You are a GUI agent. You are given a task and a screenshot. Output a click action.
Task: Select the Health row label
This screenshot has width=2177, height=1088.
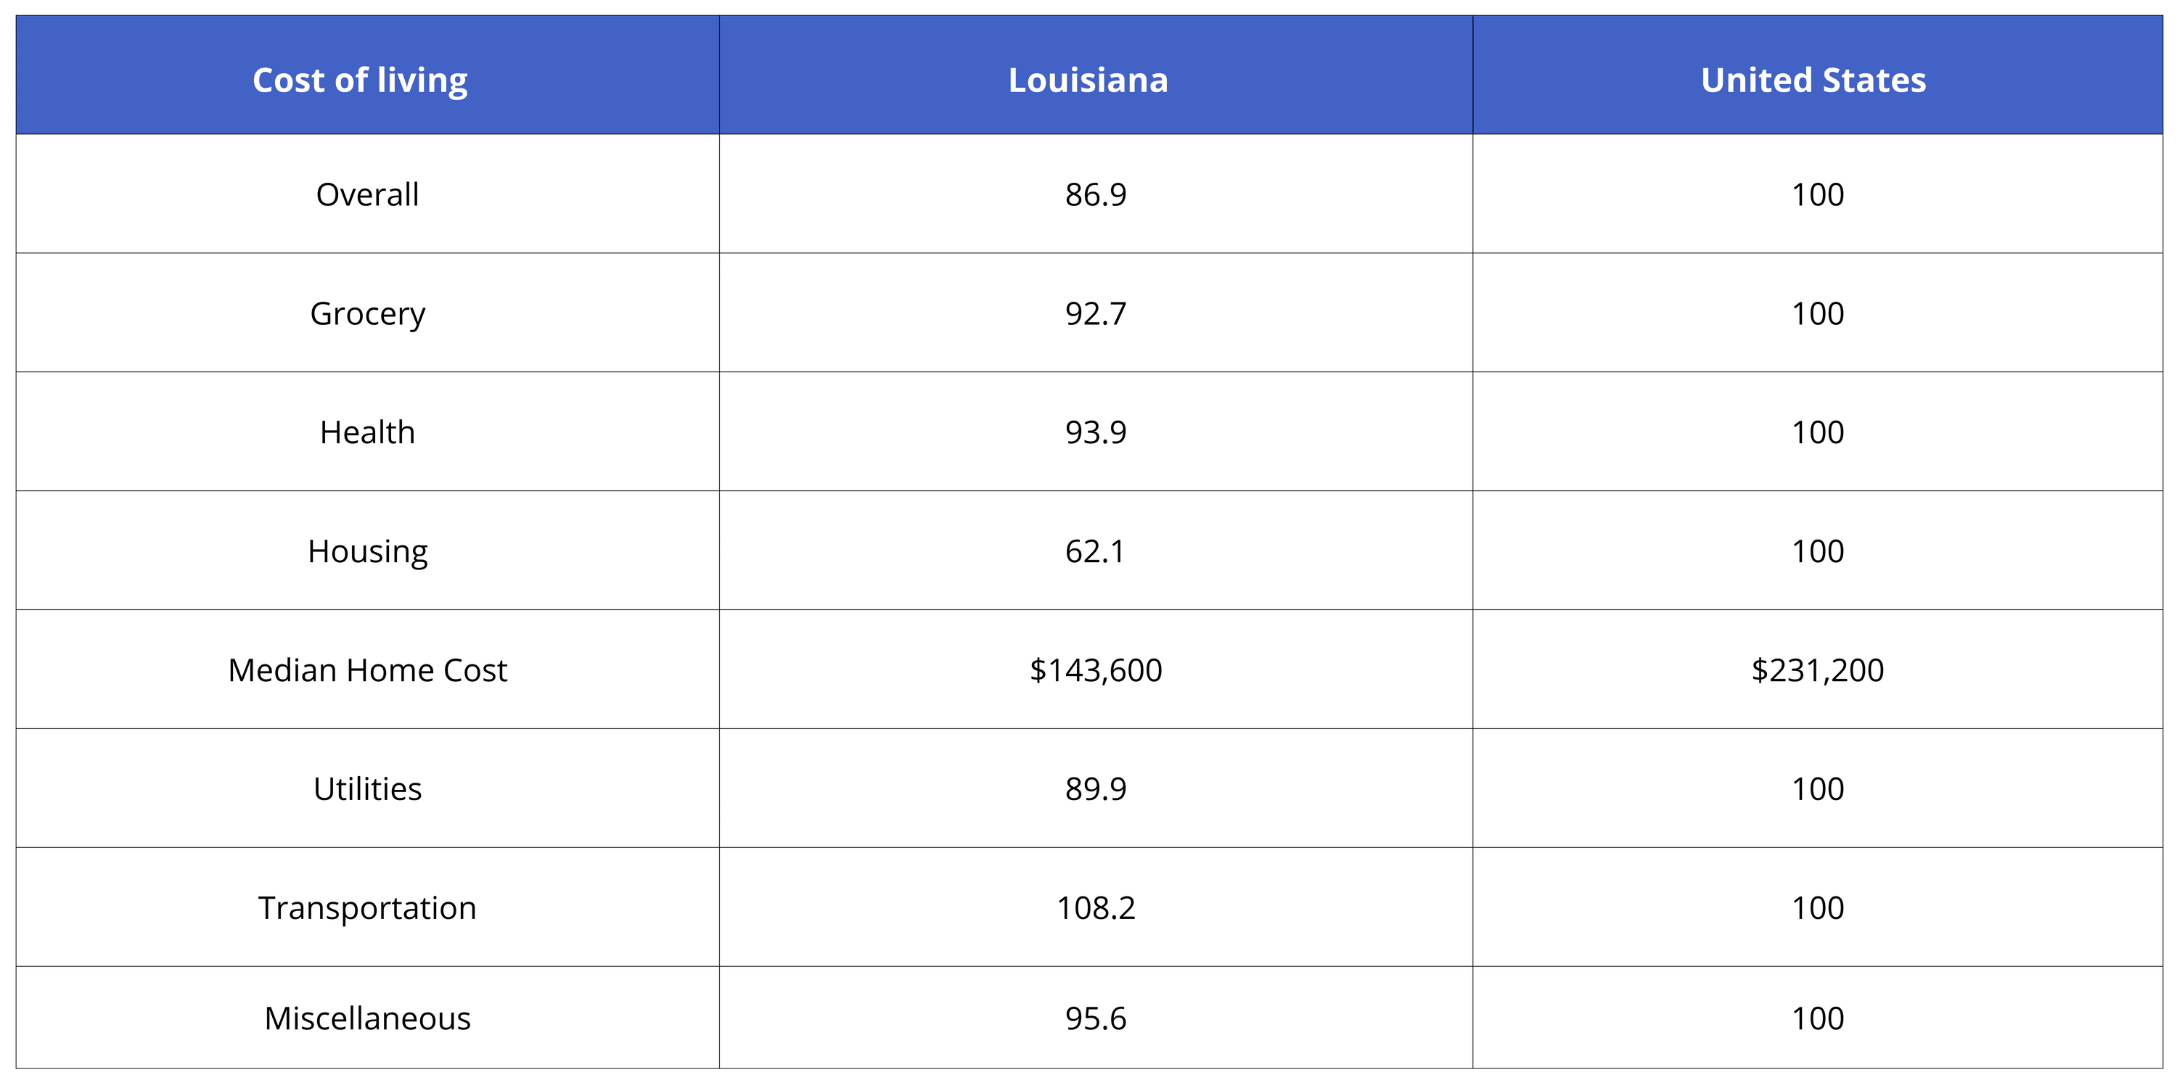point(368,432)
